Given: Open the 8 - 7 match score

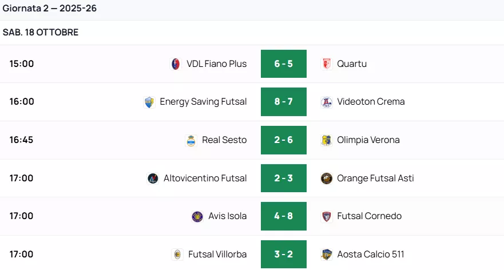Looking at the screenshot, I should point(284,102).
